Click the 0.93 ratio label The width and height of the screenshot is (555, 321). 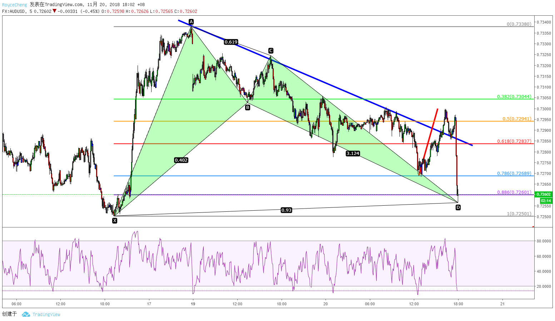[286, 210]
